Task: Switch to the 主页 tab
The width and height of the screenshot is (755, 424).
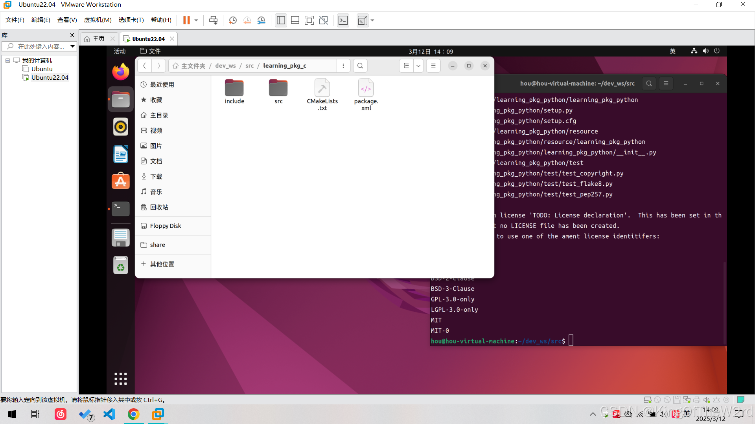Action: 98,39
